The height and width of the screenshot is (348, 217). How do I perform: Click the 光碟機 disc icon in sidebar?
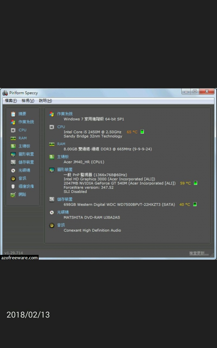tap(13, 170)
